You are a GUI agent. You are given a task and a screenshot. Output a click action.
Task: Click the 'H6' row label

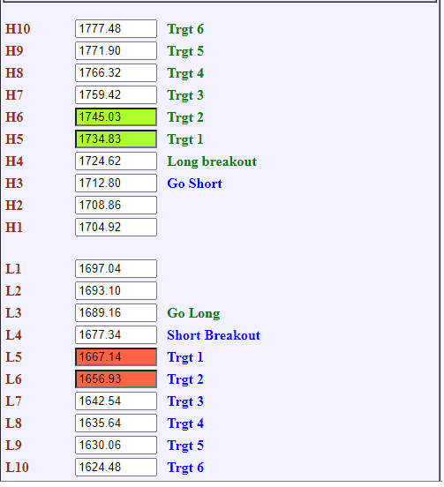(14, 117)
